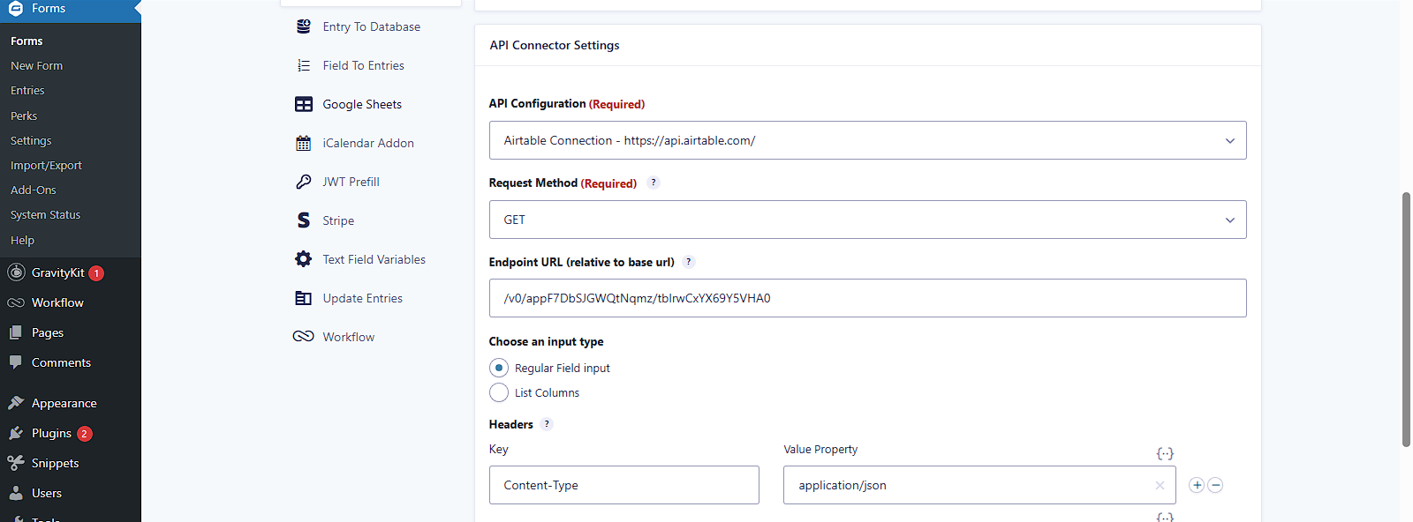This screenshot has width=1413, height=522.
Task: Open System Status menu item
Action: tap(45, 214)
